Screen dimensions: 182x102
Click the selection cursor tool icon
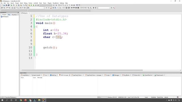pyautogui.click(x=60, y=8)
